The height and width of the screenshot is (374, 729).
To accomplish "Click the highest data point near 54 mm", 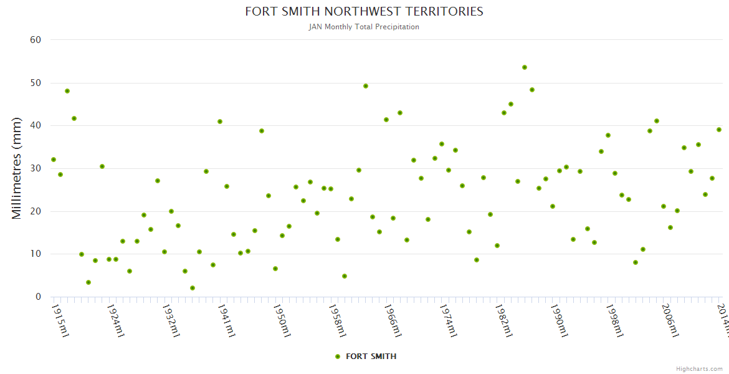I will coord(525,67).
